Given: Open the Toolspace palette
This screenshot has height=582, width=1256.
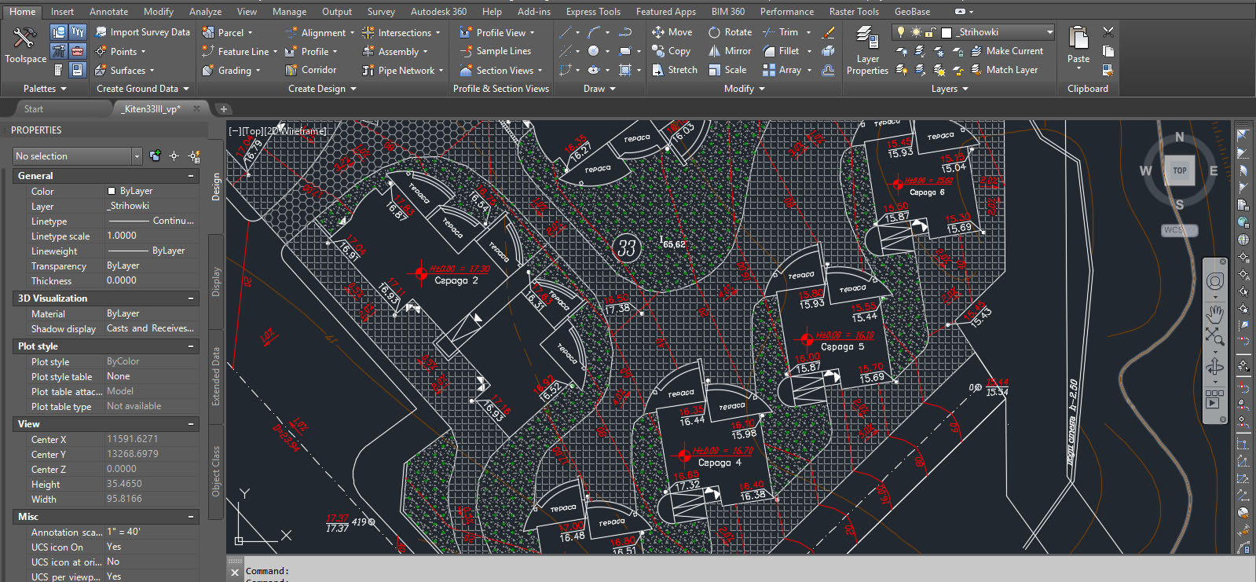Looking at the screenshot, I should coord(25,45).
